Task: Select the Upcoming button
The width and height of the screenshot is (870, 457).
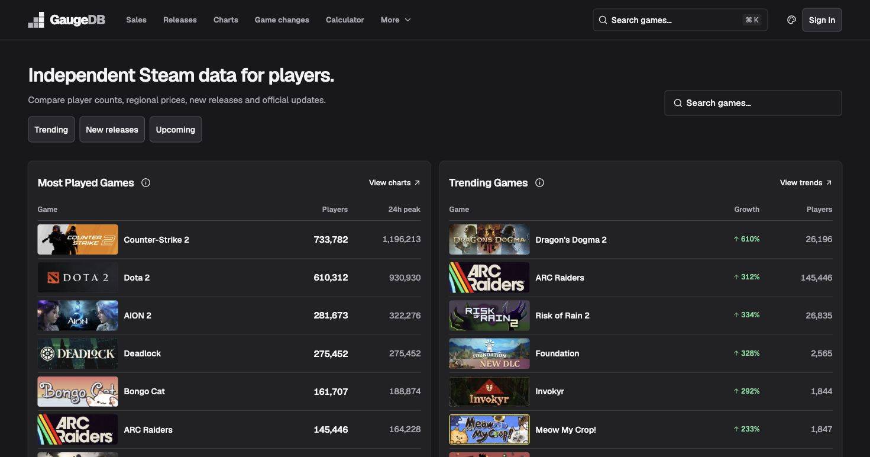Action: click(176, 130)
